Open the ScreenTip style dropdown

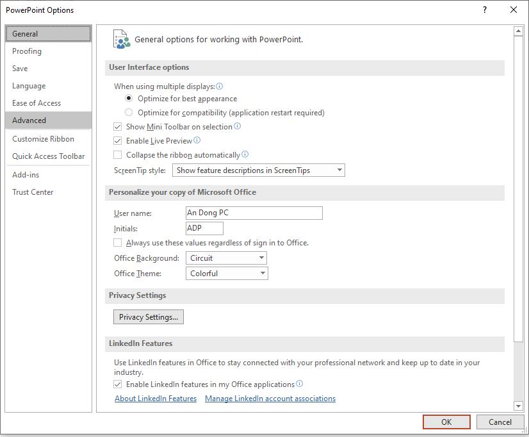pos(259,170)
